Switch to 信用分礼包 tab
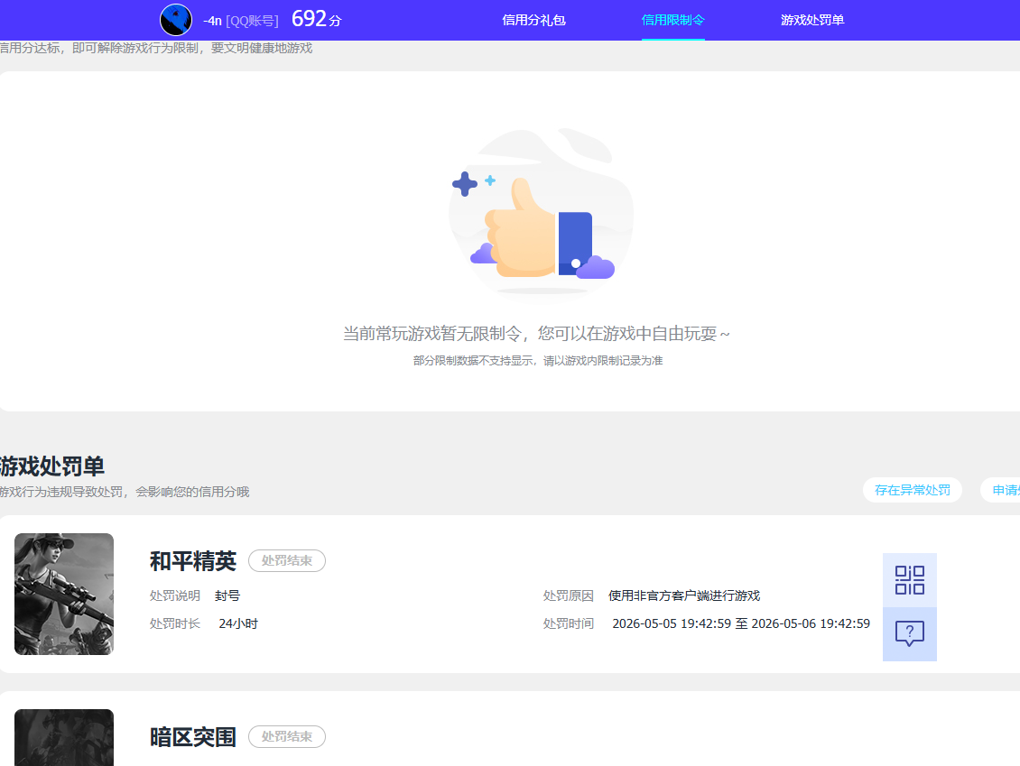The width and height of the screenshot is (1020, 766). click(533, 20)
